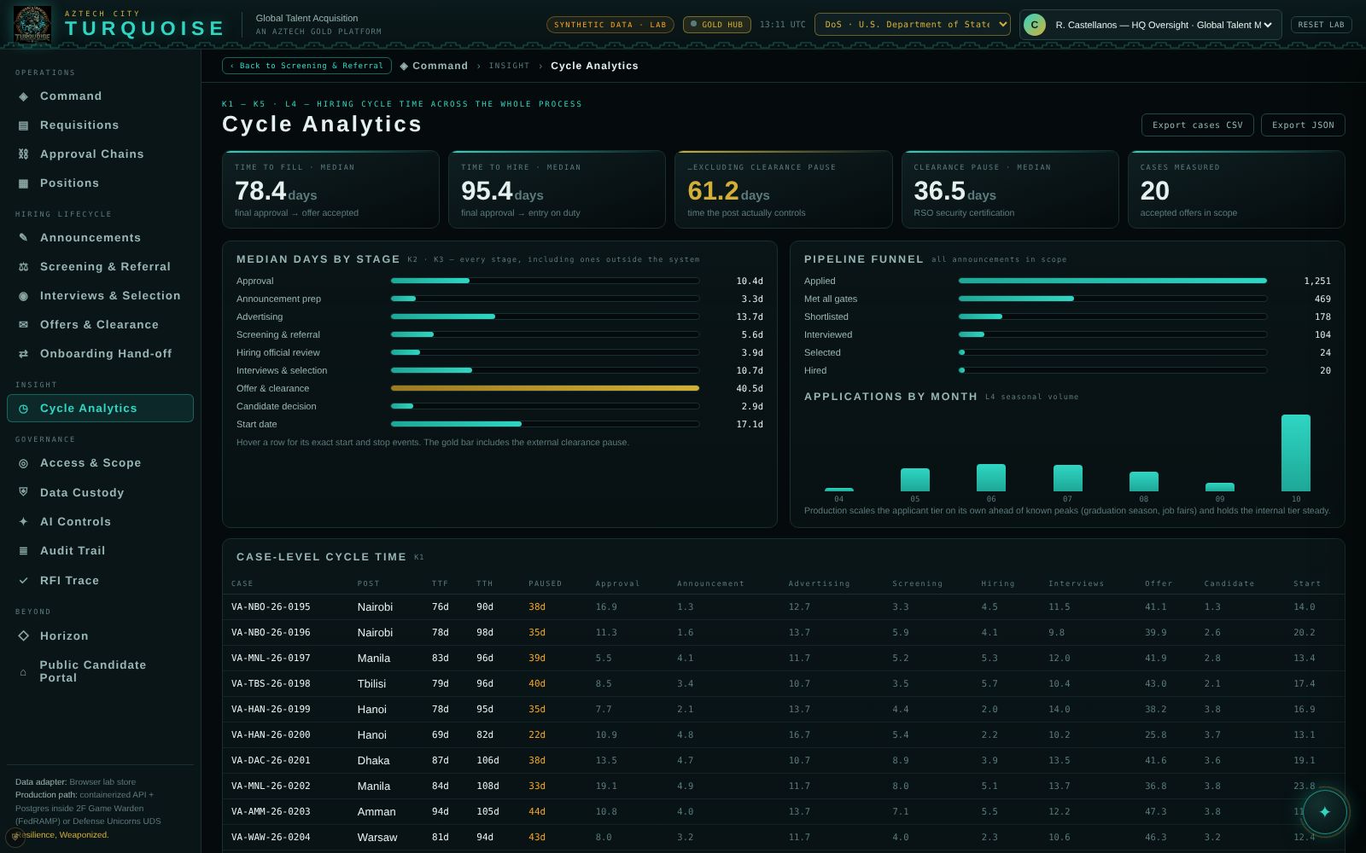Click the Interviews & Selection icon
Viewport: 1366px width, 853px height.
pyautogui.click(x=23, y=296)
